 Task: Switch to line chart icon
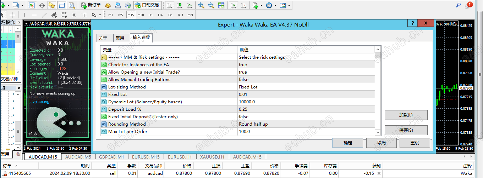tap(190, 5)
